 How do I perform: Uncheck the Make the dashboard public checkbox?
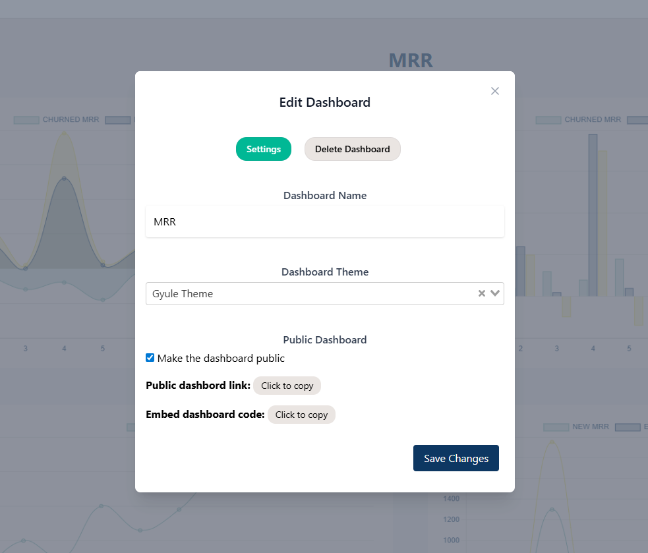tap(150, 358)
